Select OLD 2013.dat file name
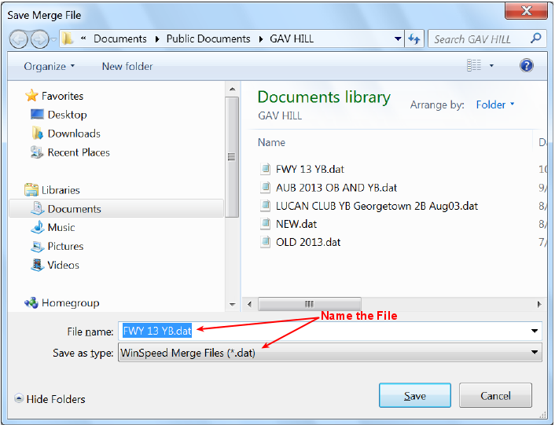Viewport: 555px width, 425px height. 308,242
